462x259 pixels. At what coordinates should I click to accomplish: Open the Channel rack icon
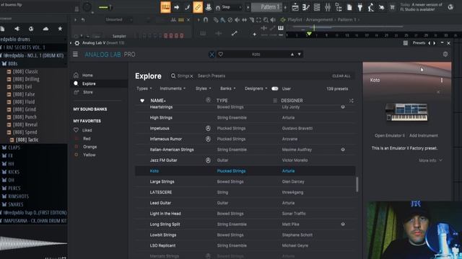click(317, 7)
